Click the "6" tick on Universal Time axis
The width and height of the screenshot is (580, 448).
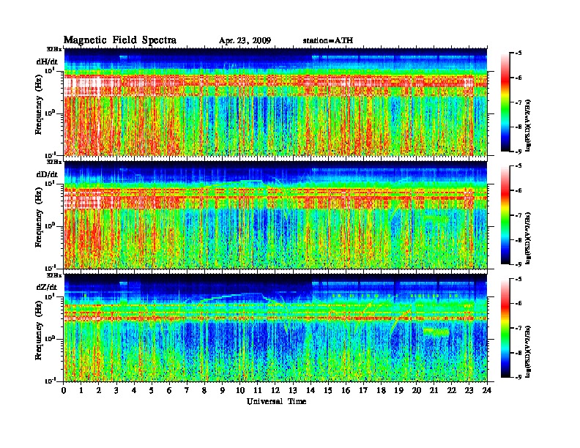169,390
